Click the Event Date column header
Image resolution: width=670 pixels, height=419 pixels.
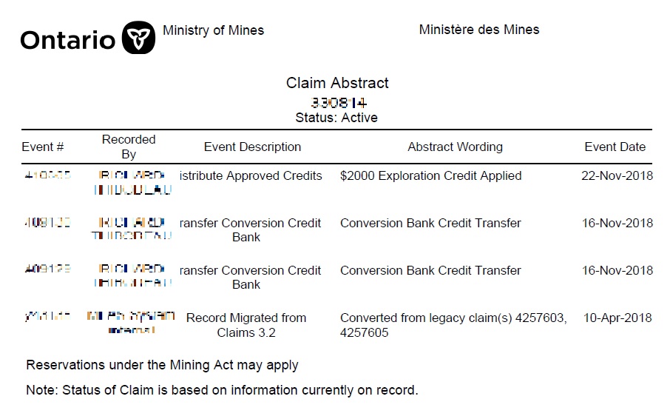pos(615,147)
